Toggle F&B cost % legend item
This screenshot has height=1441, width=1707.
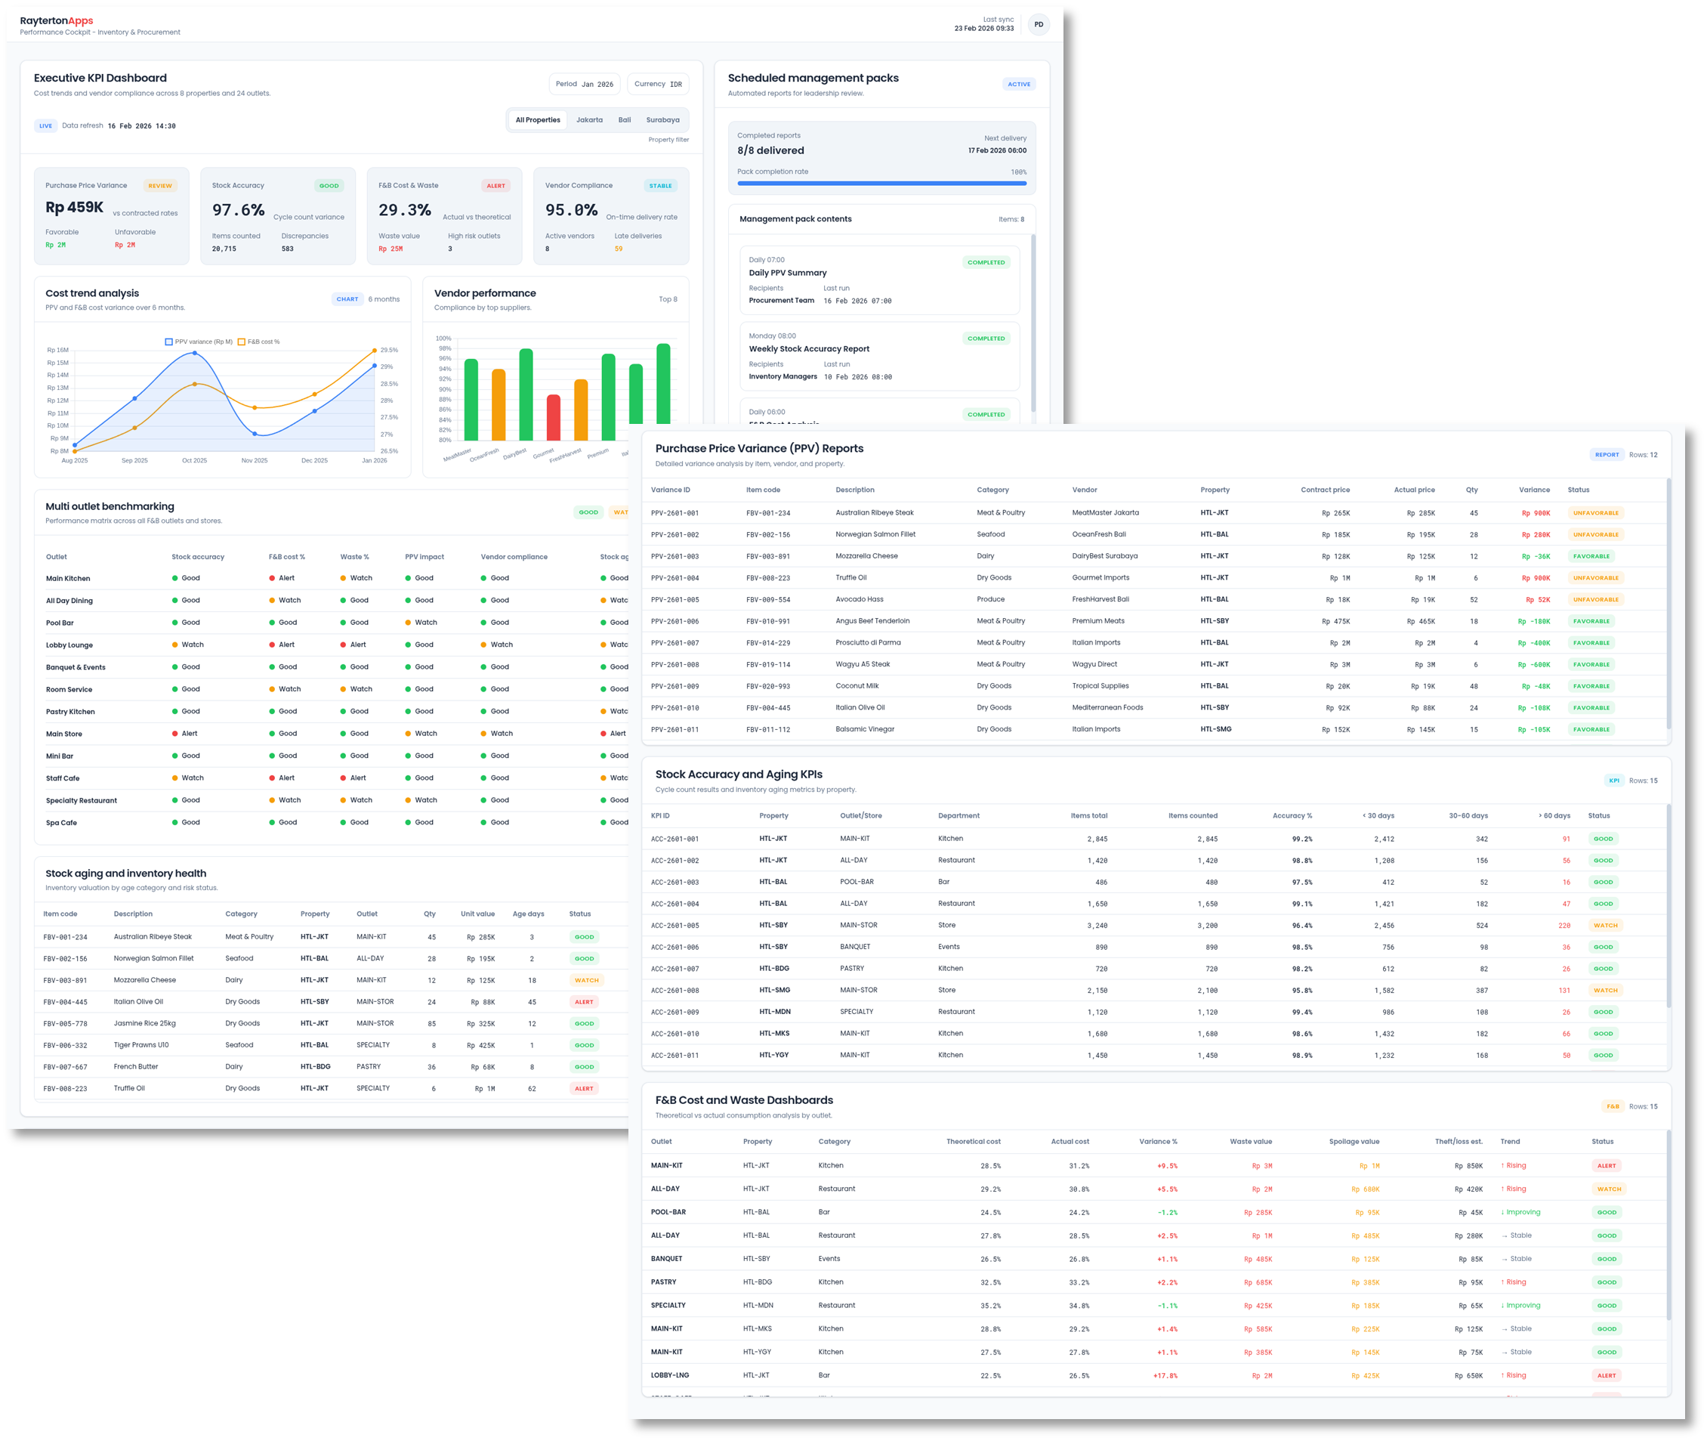coord(259,342)
